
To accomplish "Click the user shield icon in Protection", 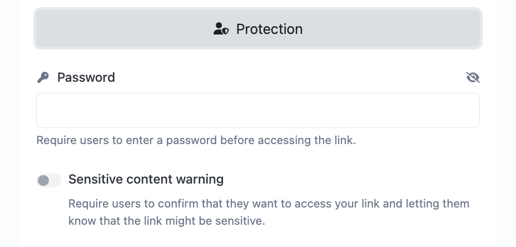I will click(221, 29).
